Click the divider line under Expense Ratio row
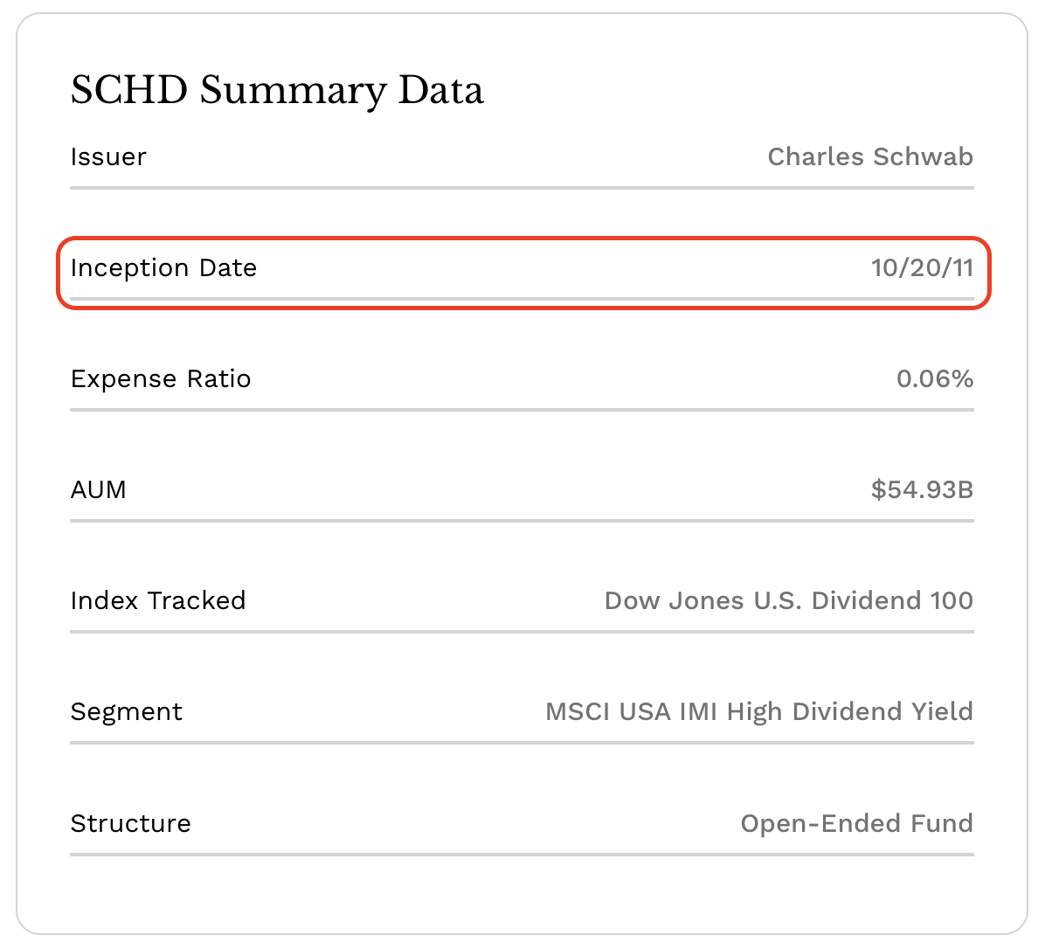Image resolution: width=1045 pixels, height=949 pixels. (522, 410)
